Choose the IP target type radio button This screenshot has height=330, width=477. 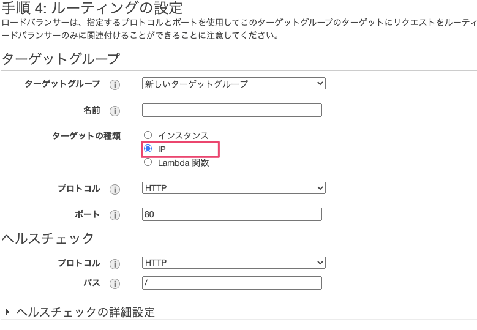pyautogui.click(x=148, y=149)
